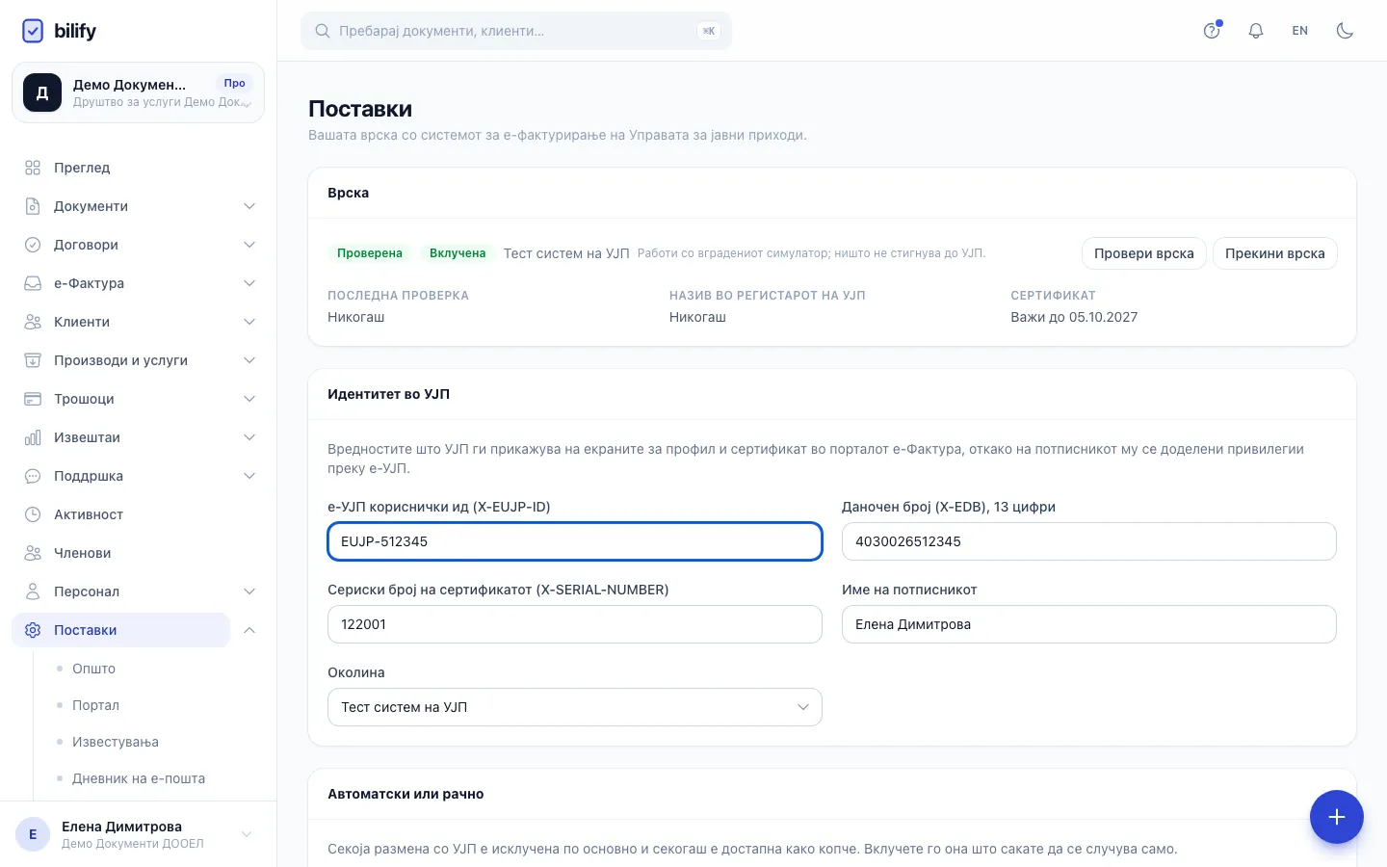The width and height of the screenshot is (1387, 867).
Task: Expand the Документи menu chevron
Action: click(x=249, y=206)
